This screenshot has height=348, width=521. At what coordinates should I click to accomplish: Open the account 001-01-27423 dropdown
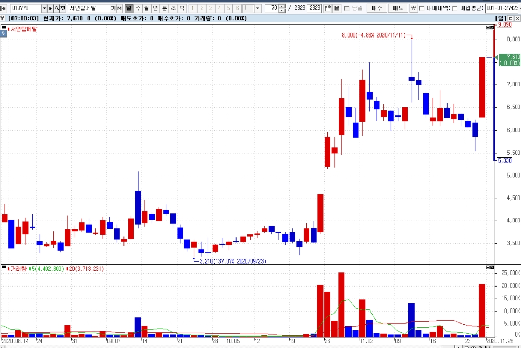pyautogui.click(x=503, y=8)
